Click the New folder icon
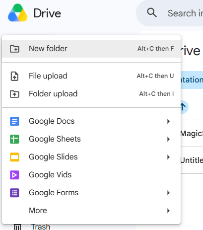The width and height of the screenshot is (203, 230). 14,49
